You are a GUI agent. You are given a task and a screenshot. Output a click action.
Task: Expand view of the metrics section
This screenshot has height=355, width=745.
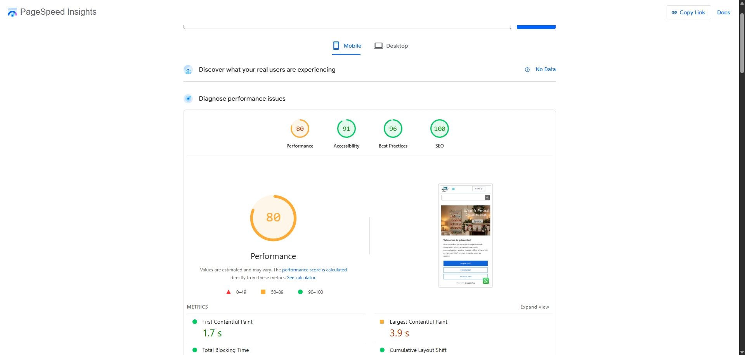coord(534,307)
